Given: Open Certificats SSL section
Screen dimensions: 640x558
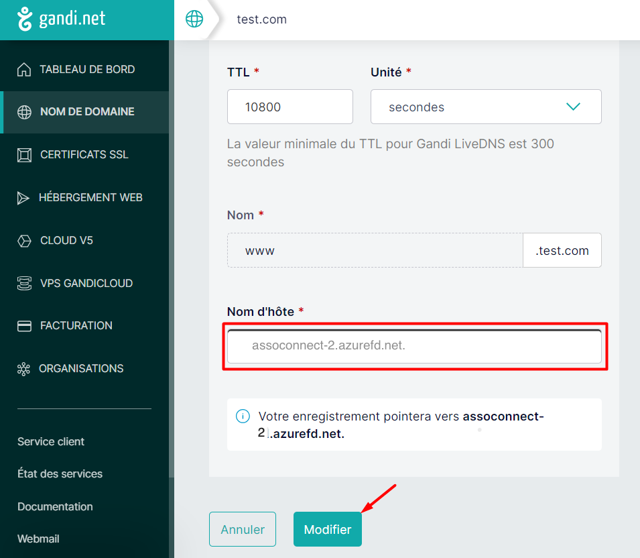Looking at the screenshot, I should tap(84, 155).
